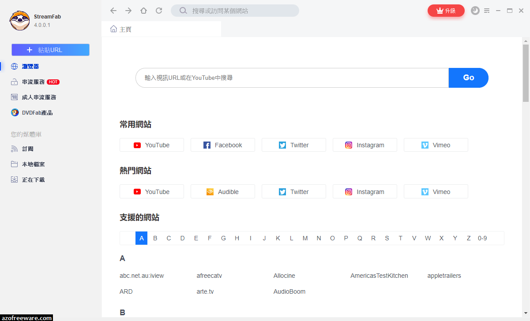This screenshot has height=321, width=530.
Task: Jump to letter Z in sites list
Action: 469,238
